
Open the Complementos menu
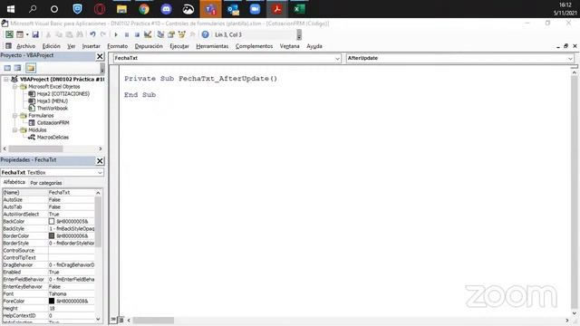254,46
